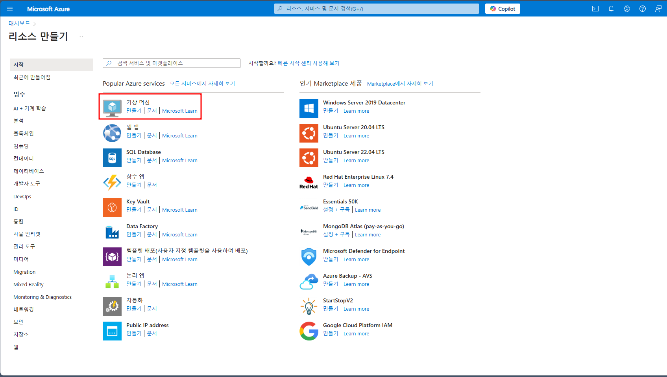Click the 대시보드 breadcrumb link
667x377 pixels.
point(19,23)
